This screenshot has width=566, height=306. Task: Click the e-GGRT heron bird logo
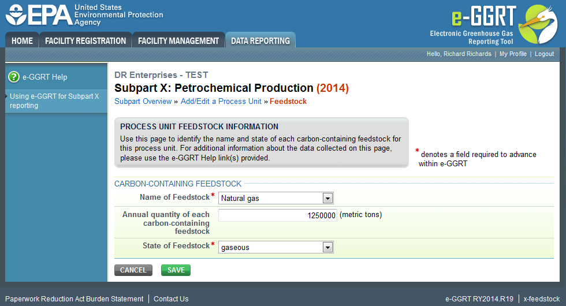click(538, 24)
